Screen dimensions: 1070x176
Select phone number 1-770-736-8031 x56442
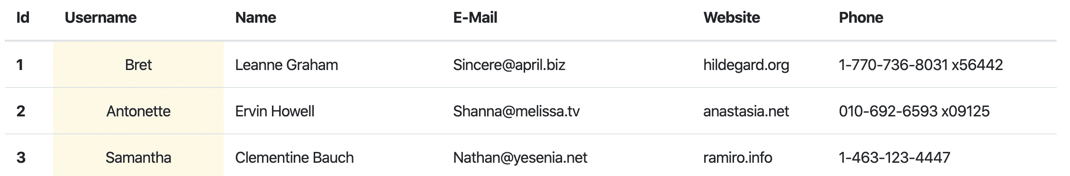pos(921,64)
